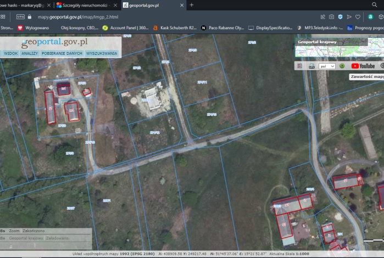Open the Account Panel | 360 bookmark

pyautogui.click(x=125, y=28)
